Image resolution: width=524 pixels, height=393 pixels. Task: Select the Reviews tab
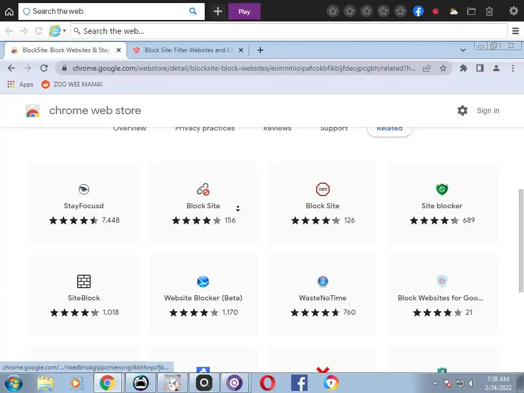pos(277,128)
